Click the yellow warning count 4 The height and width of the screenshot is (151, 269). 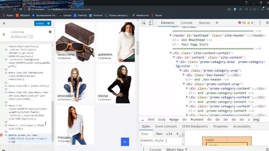point(250,23)
